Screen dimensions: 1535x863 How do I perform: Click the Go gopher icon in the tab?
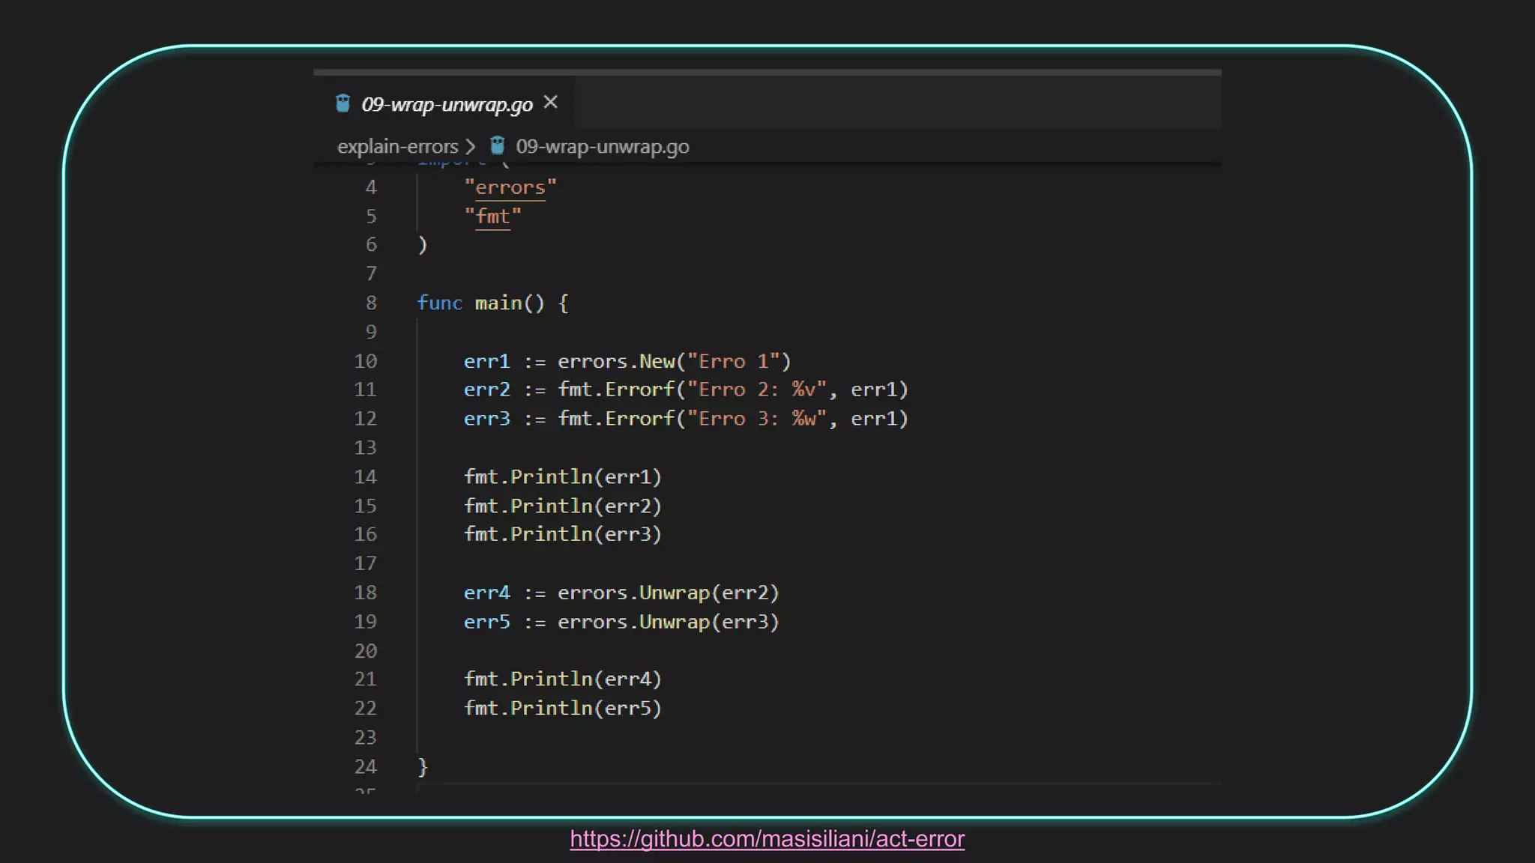(x=343, y=103)
